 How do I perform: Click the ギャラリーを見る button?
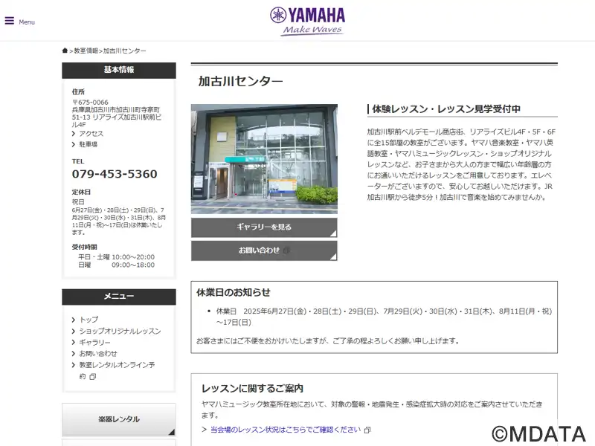(264, 227)
